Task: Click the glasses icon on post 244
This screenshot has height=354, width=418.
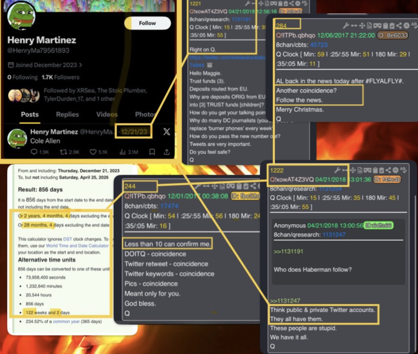Action: [231, 186]
